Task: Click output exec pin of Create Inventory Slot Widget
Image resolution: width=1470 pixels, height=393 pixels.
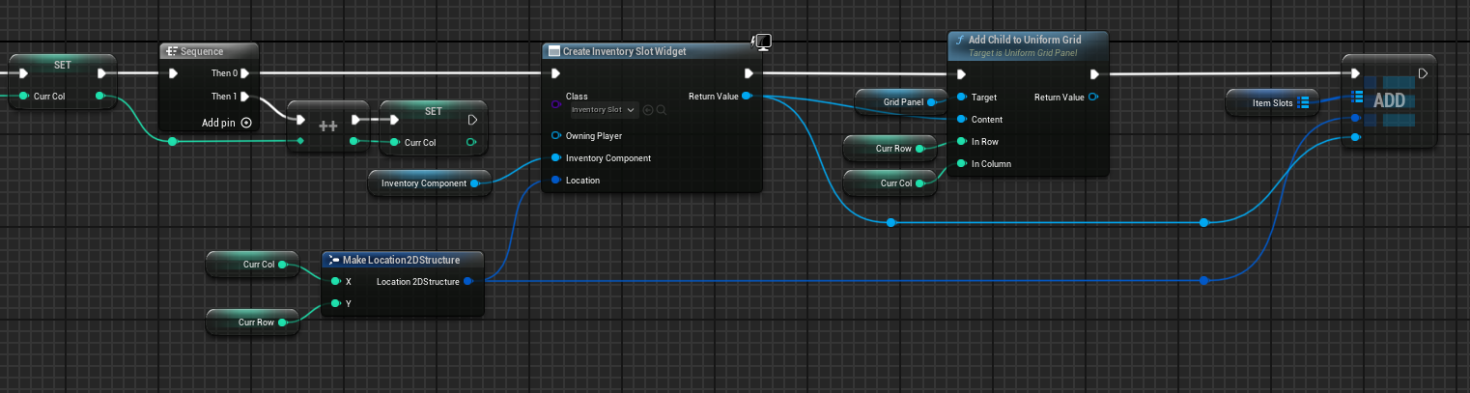Action: click(x=749, y=73)
